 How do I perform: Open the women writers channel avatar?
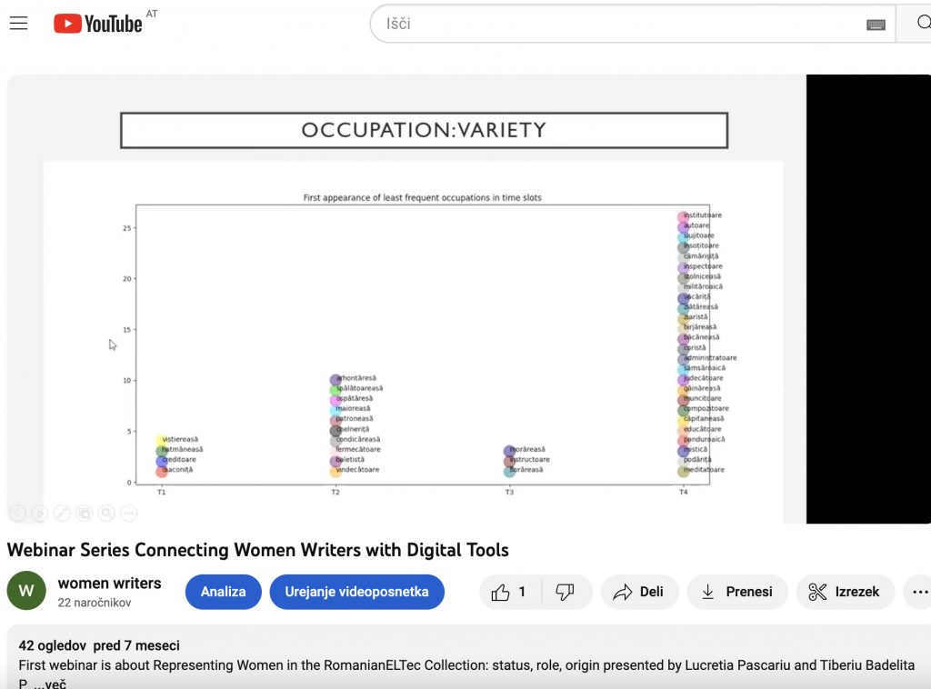[x=26, y=591]
